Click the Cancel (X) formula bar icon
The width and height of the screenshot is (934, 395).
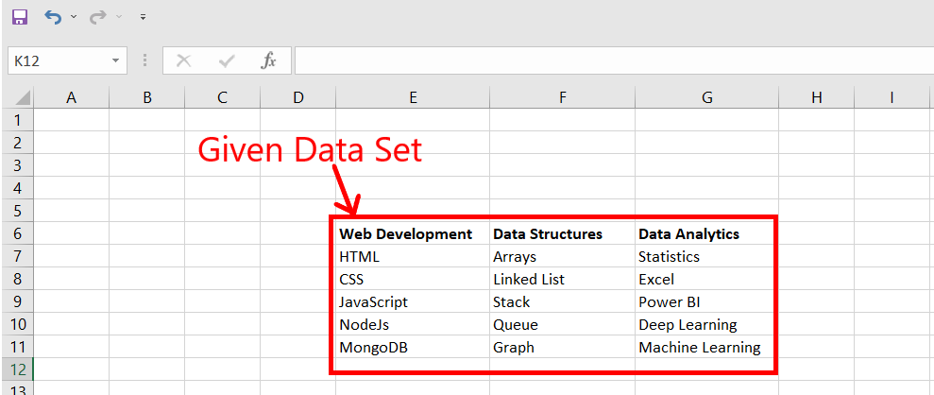pos(183,60)
